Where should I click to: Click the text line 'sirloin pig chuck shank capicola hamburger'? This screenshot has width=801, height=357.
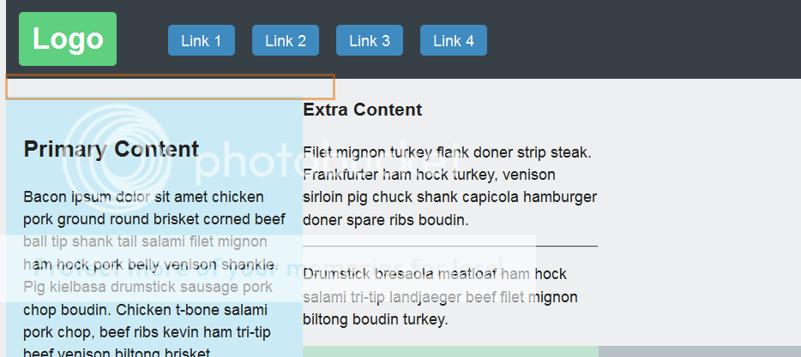pos(449,197)
